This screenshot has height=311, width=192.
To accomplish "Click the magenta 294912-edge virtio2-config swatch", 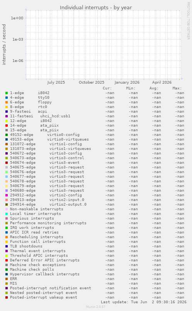I will pyautogui.click(x=7, y=195).
